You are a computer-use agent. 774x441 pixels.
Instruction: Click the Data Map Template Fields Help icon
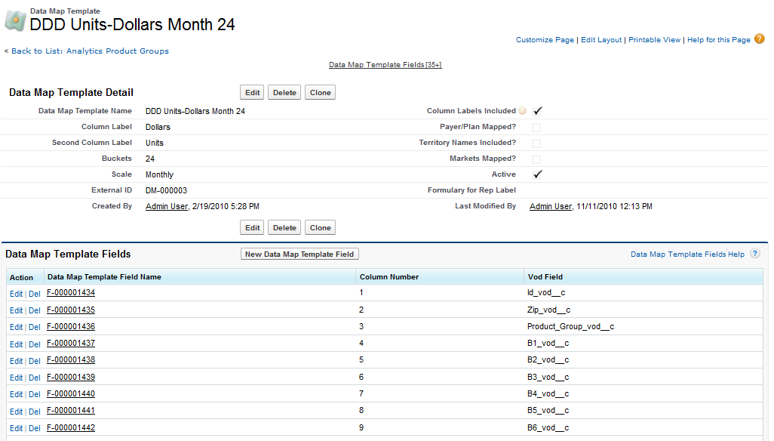point(754,254)
